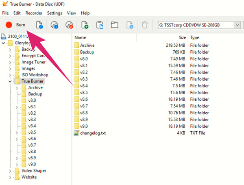Click the 219.53 MB size value
The image size is (244, 185).
(x=176, y=45)
